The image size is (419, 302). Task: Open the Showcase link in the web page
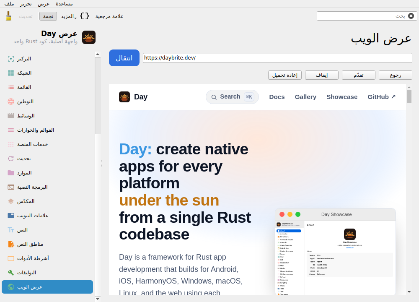[342, 97]
